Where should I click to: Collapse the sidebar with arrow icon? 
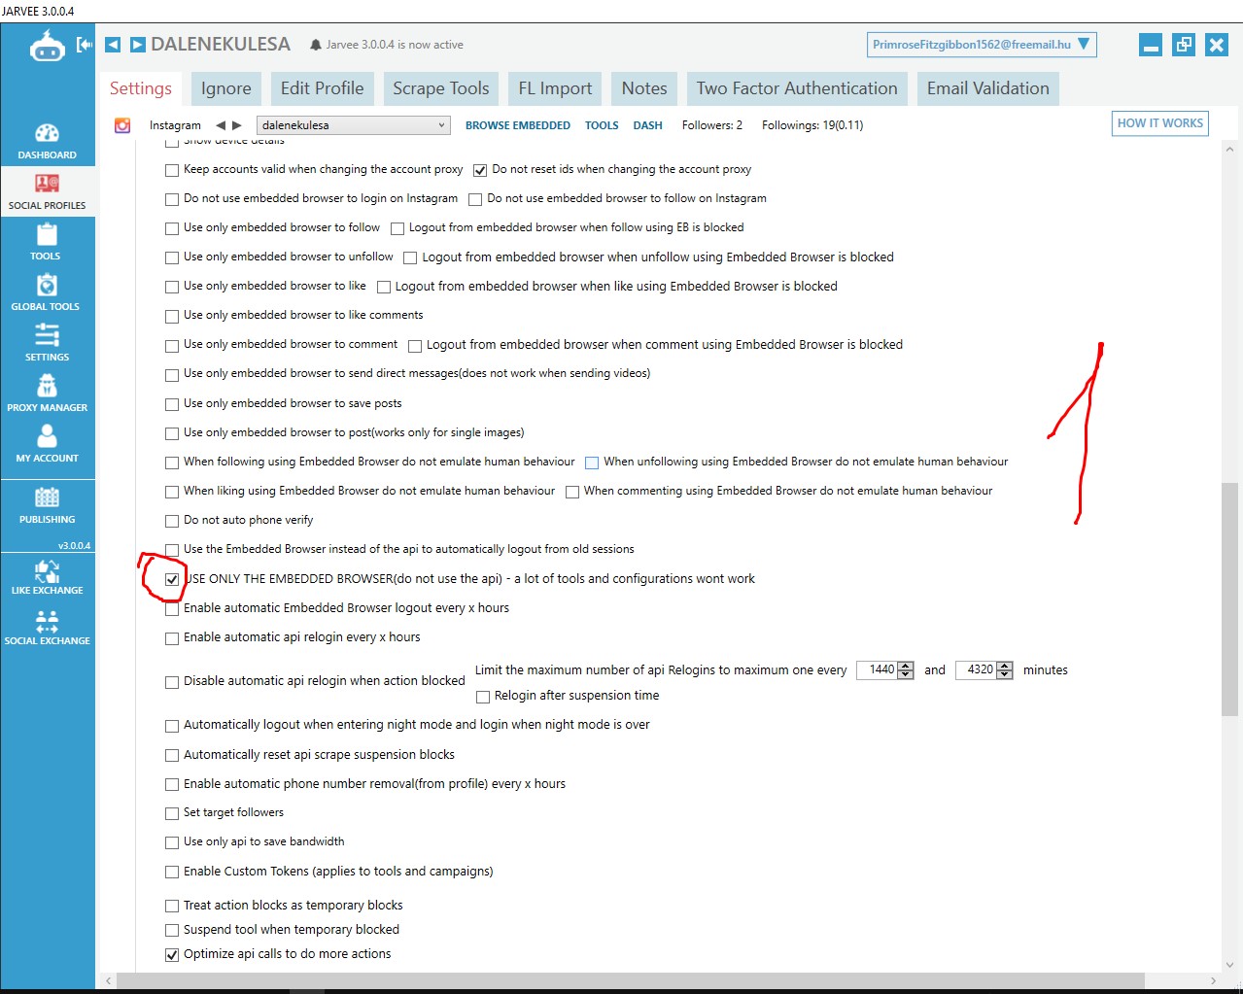pos(85,45)
